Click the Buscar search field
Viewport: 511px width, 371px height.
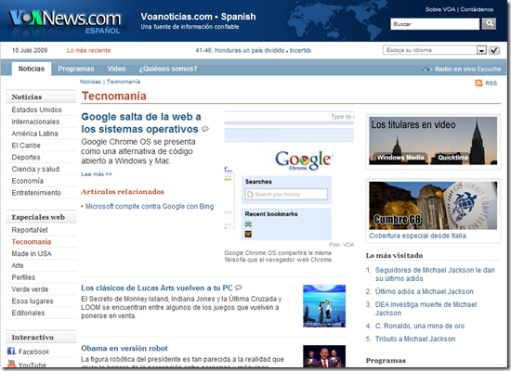pos(435,24)
